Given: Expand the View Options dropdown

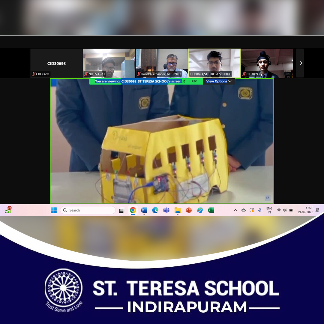Looking at the screenshot, I should click(x=219, y=81).
